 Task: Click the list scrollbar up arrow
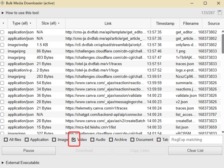click(x=223, y=31)
